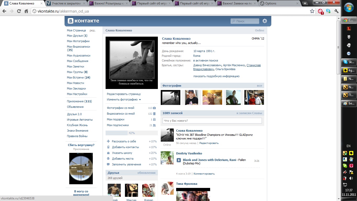Screen dimensions: 357x201
Task: Click the 'Поиск' search box in header
Action: [x=245, y=21]
